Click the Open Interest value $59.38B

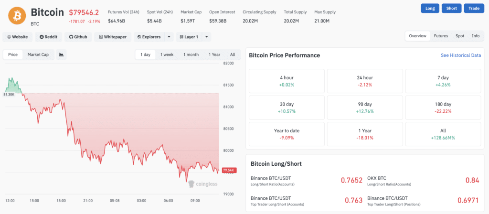click(x=218, y=21)
